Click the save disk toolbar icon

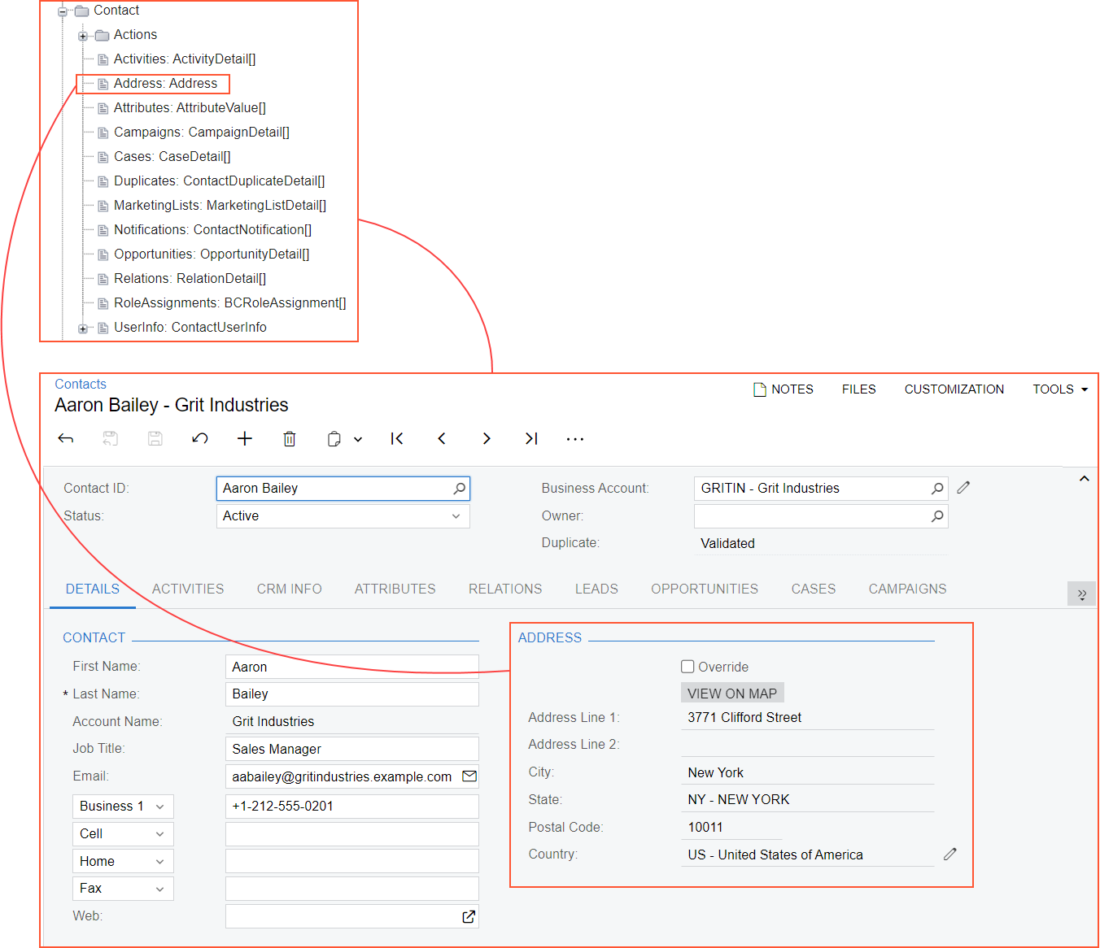pos(155,439)
